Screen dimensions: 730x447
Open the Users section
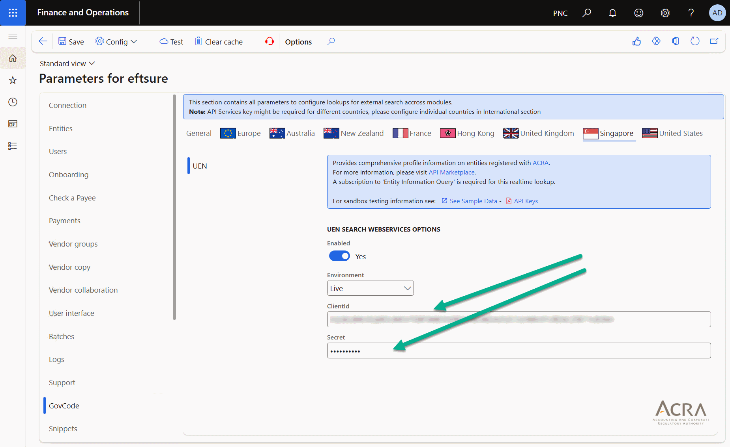58,151
